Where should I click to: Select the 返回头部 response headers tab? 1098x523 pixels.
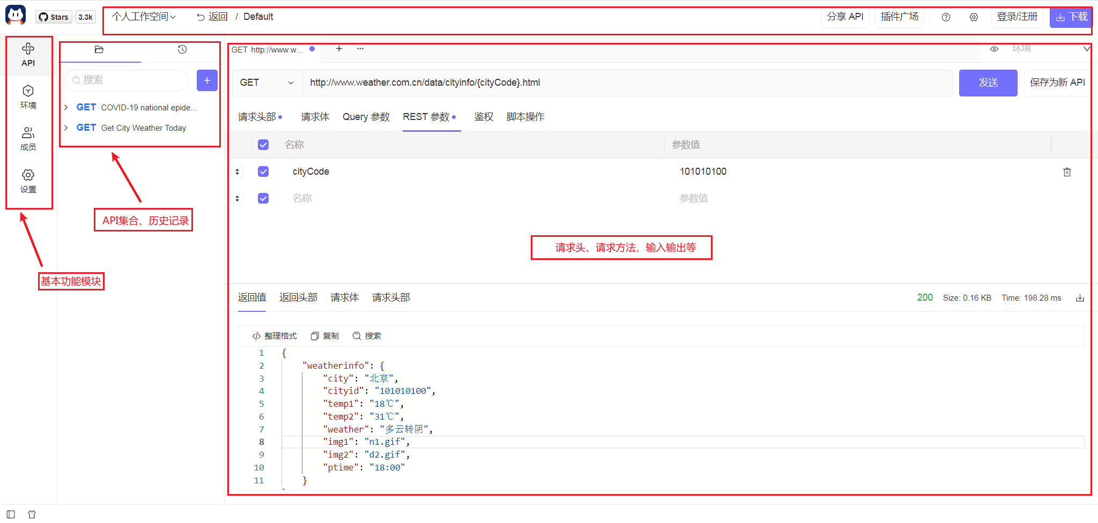(299, 297)
